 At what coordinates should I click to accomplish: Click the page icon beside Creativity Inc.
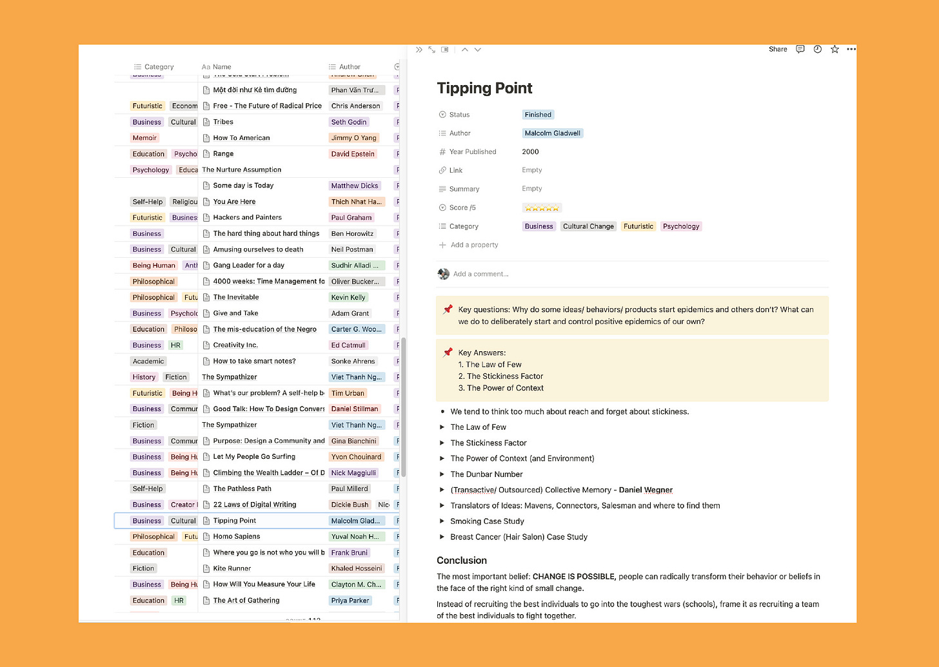[x=206, y=345]
